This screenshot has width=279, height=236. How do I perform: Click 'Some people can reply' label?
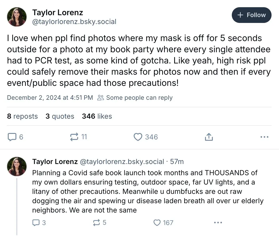(x=139, y=98)
